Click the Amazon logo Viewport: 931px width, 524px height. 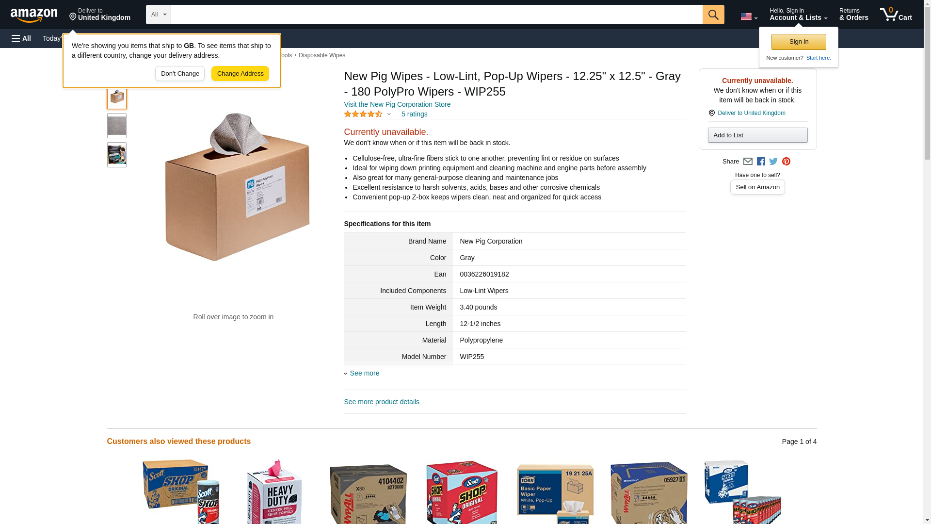[34, 15]
